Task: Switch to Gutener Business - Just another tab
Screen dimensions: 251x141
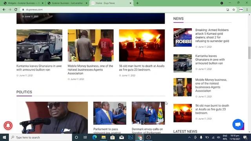Action: [x=67, y=3]
